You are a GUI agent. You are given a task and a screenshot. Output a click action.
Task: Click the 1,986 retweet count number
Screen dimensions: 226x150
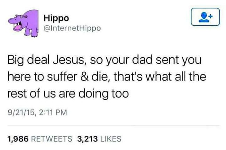coord(18,139)
